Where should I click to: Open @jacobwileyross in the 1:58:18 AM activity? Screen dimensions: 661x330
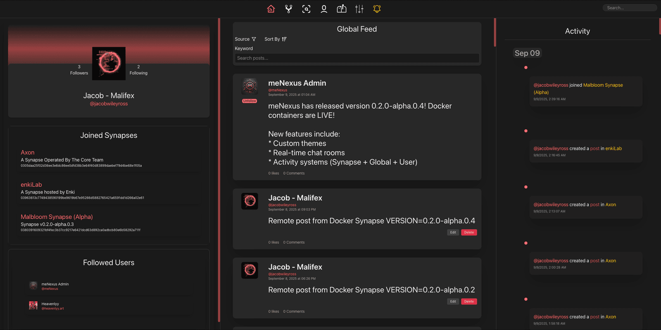[x=551, y=317]
